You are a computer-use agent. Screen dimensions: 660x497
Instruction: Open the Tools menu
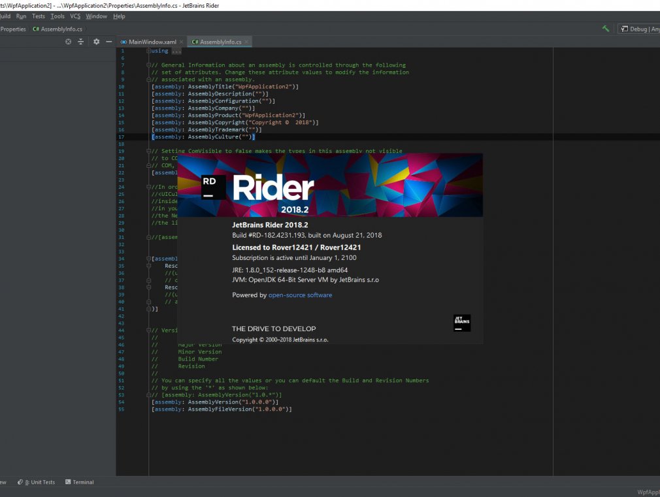click(x=58, y=16)
